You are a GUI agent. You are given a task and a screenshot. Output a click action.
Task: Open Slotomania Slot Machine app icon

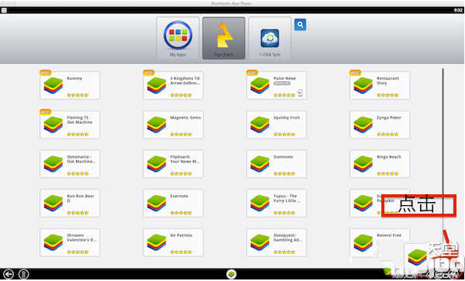click(x=53, y=164)
